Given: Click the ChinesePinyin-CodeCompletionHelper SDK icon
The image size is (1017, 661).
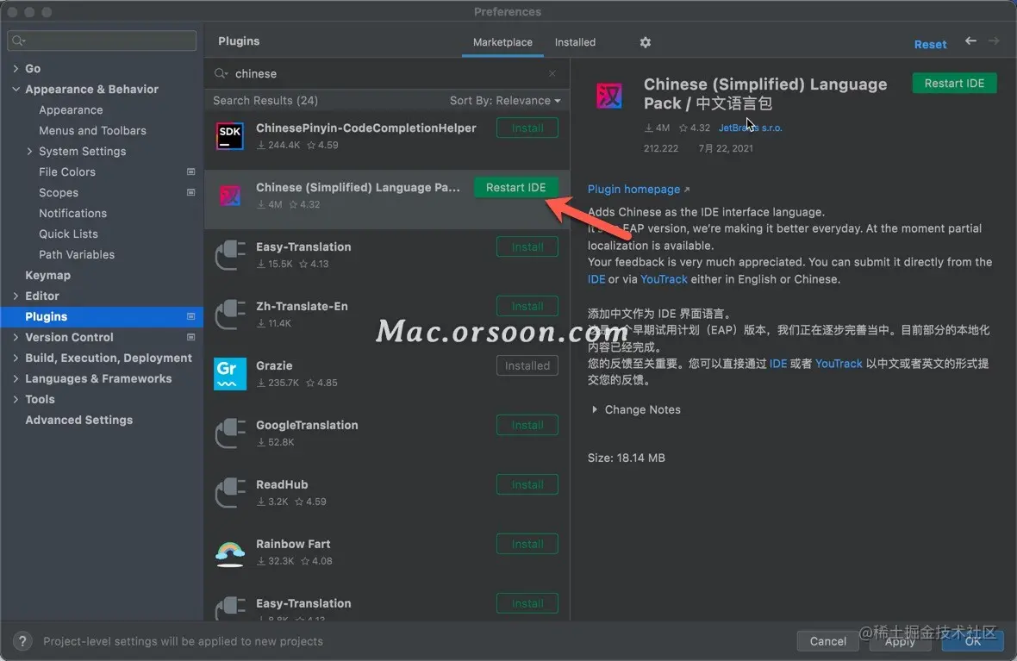Looking at the screenshot, I should click(229, 135).
